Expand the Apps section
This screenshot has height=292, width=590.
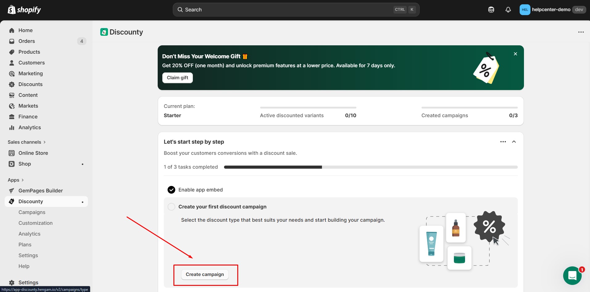click(16, 180)
